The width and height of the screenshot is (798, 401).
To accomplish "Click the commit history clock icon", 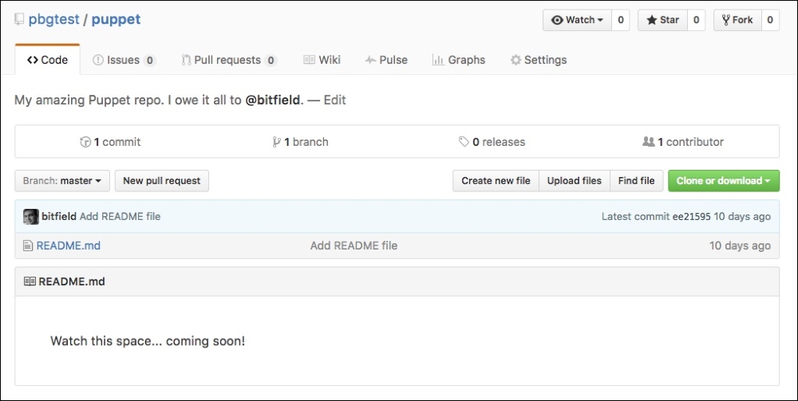I will (x=85, y=142).
